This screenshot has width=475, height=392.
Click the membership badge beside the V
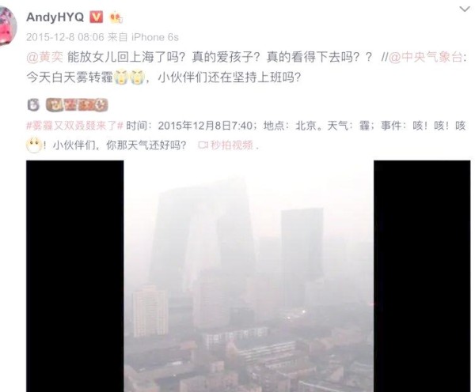116,17
